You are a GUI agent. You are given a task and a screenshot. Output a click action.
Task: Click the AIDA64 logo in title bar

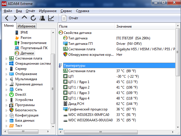pyautogui.click(x=4, y=4)
